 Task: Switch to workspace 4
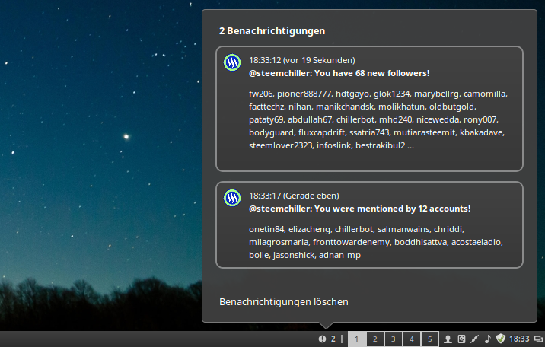tap(412, 339)
